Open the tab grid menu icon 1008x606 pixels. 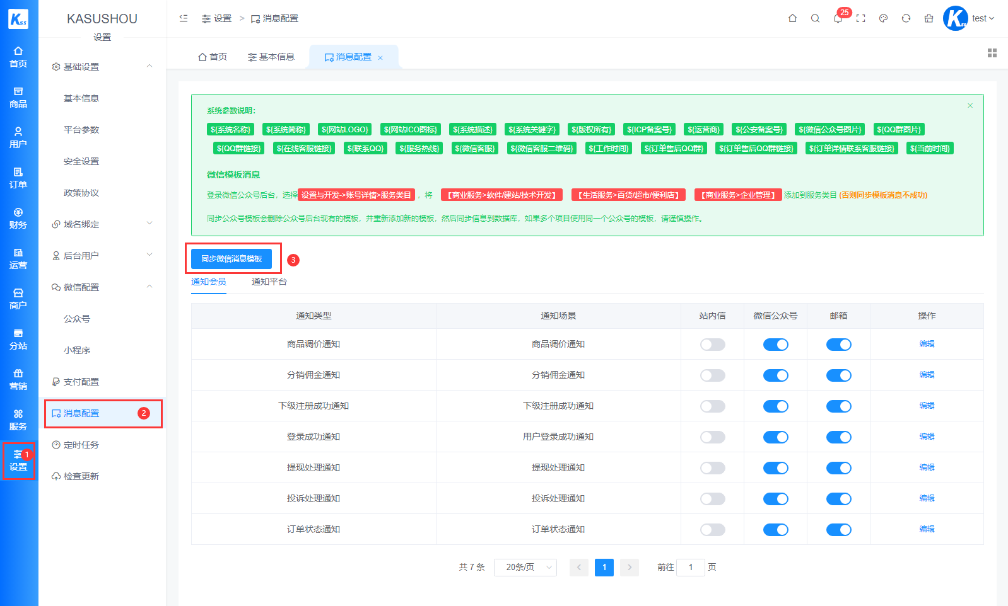[x=992, y=53]
